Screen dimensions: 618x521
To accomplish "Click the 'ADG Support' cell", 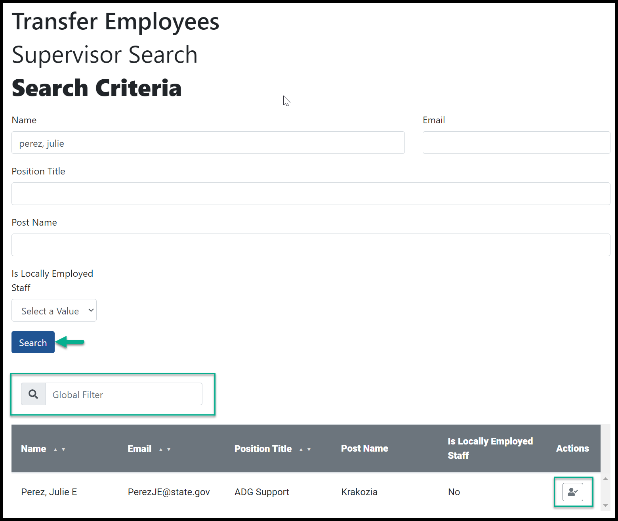I will pyautogui.click(x=262, y=492).
